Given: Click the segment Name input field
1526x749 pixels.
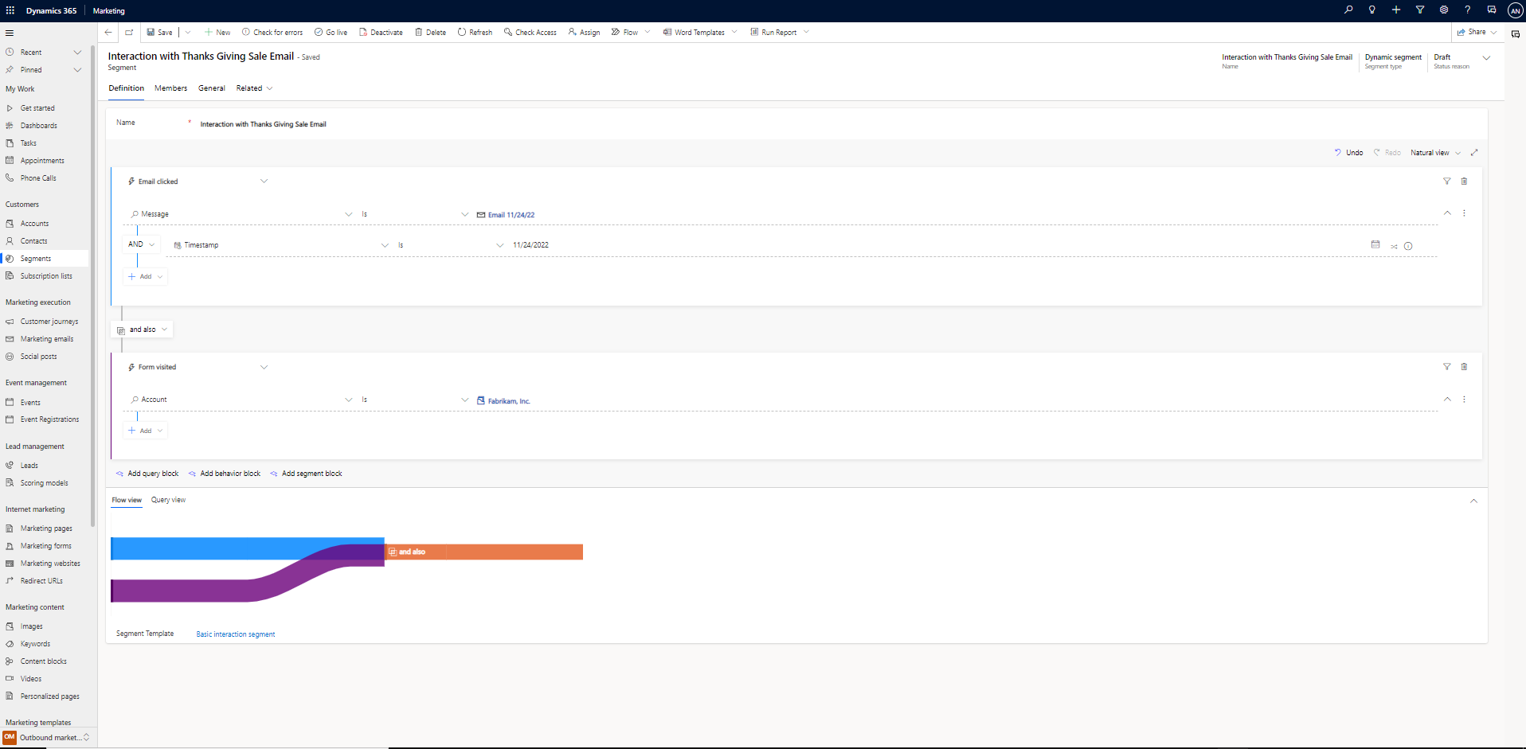Looking at the screenshot, I should click(263, 124).
